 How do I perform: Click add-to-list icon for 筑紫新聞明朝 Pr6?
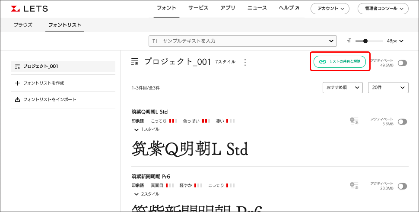tap(354, 186)
